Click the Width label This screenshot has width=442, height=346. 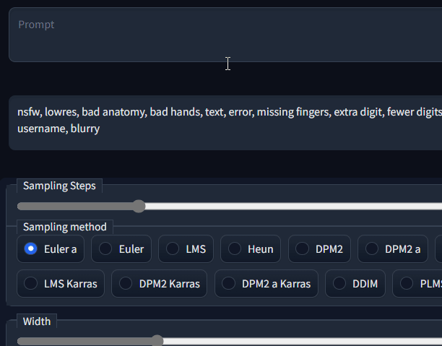coord(37,321)
